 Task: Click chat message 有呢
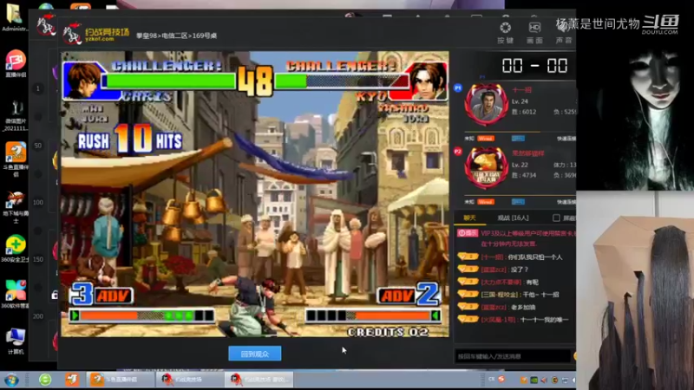(x=533, y=282)
